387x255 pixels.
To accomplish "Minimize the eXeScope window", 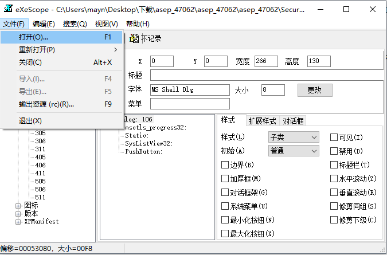I will click(x=320, y=9).
